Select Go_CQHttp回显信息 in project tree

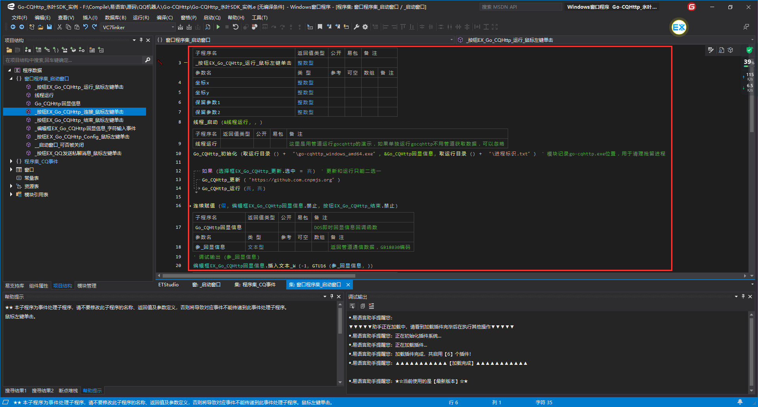57,104
